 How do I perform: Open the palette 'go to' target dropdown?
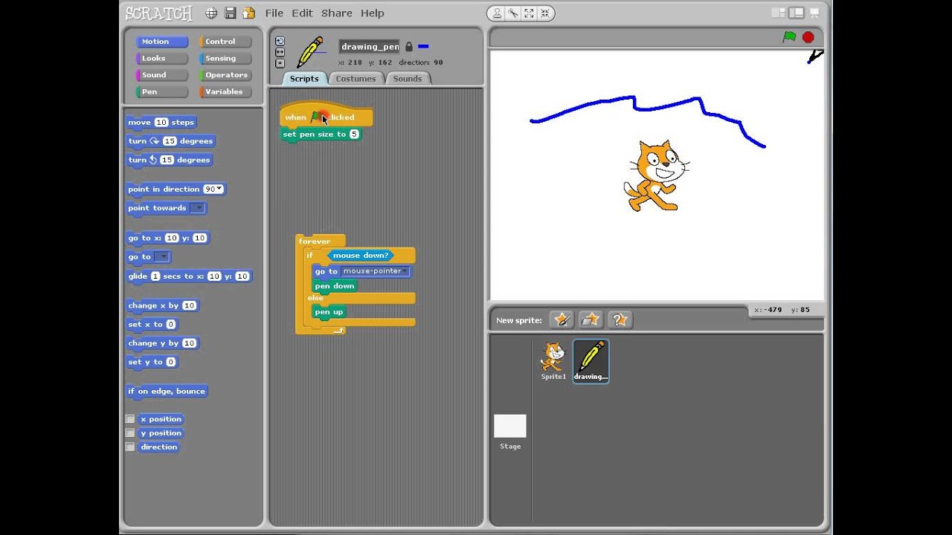coord(161,257)
